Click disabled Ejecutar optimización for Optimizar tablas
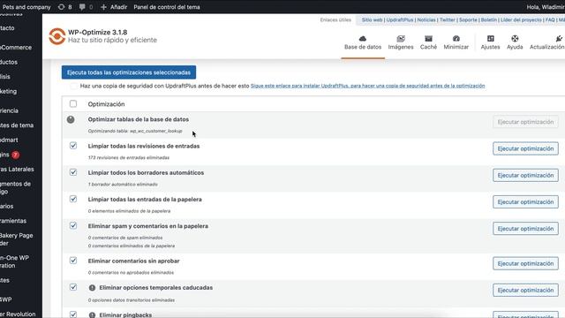The image size is (565, 318). coord(525,122)
